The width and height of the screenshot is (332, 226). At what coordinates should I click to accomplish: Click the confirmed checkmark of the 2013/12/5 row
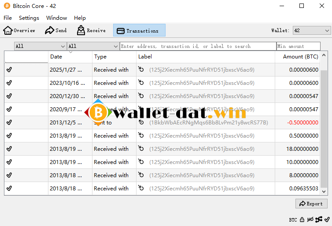click(x=9, y=122)
